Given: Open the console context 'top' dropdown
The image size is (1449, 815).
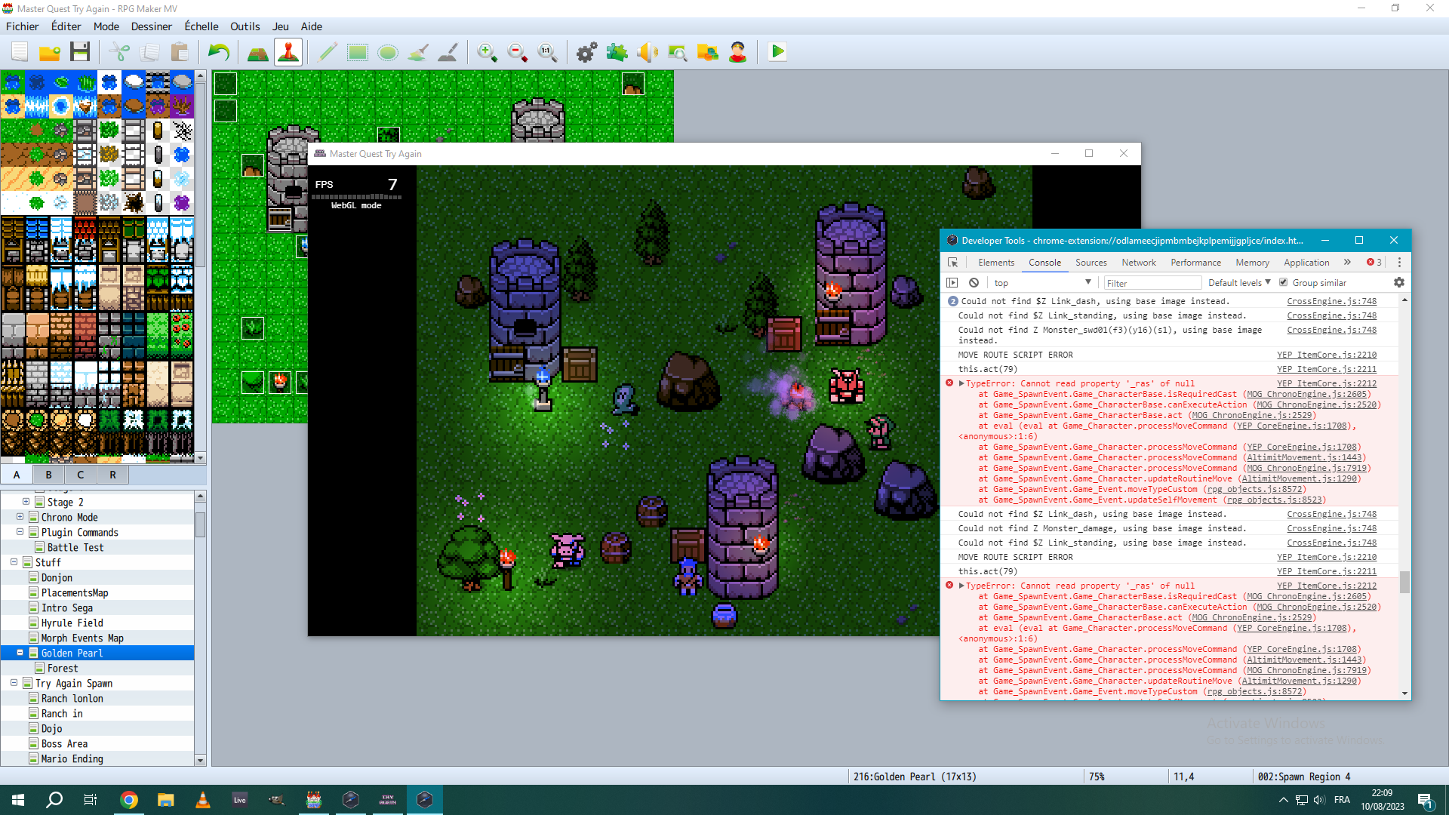Looking at the screenshot, I should (x=1042, y=283).
